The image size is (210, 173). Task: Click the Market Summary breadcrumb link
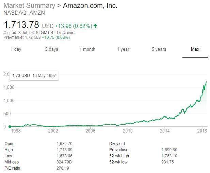click(x=29, y=6)
